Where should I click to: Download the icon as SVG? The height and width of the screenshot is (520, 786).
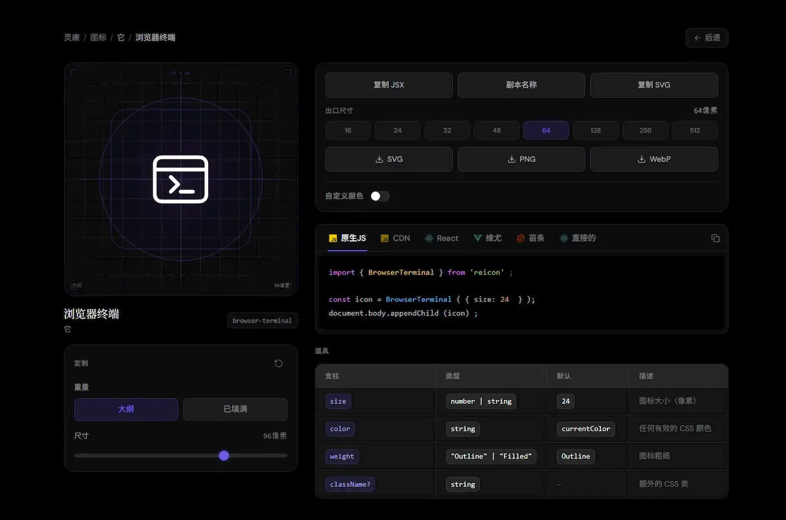point(389,159)
